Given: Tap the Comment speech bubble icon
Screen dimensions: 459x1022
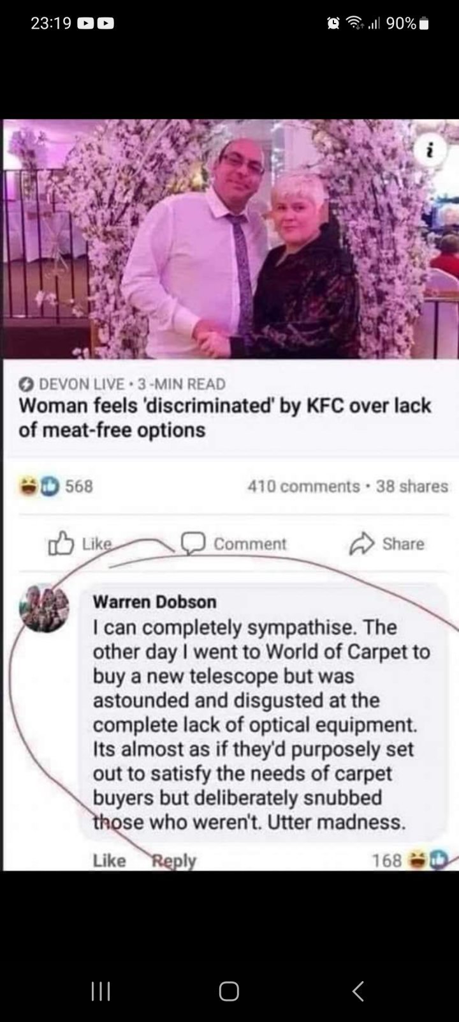Looking at the screenshot, I should click(191, 544).
